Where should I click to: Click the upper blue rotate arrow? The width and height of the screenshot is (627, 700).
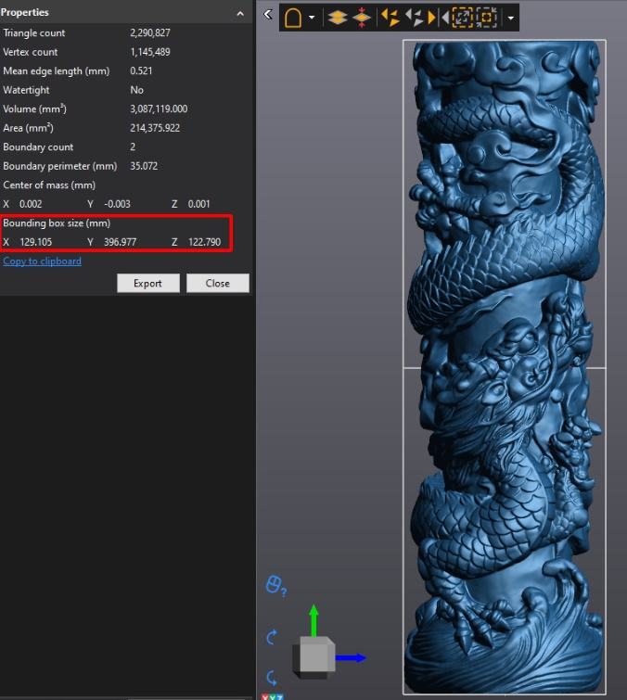(273, 637)
